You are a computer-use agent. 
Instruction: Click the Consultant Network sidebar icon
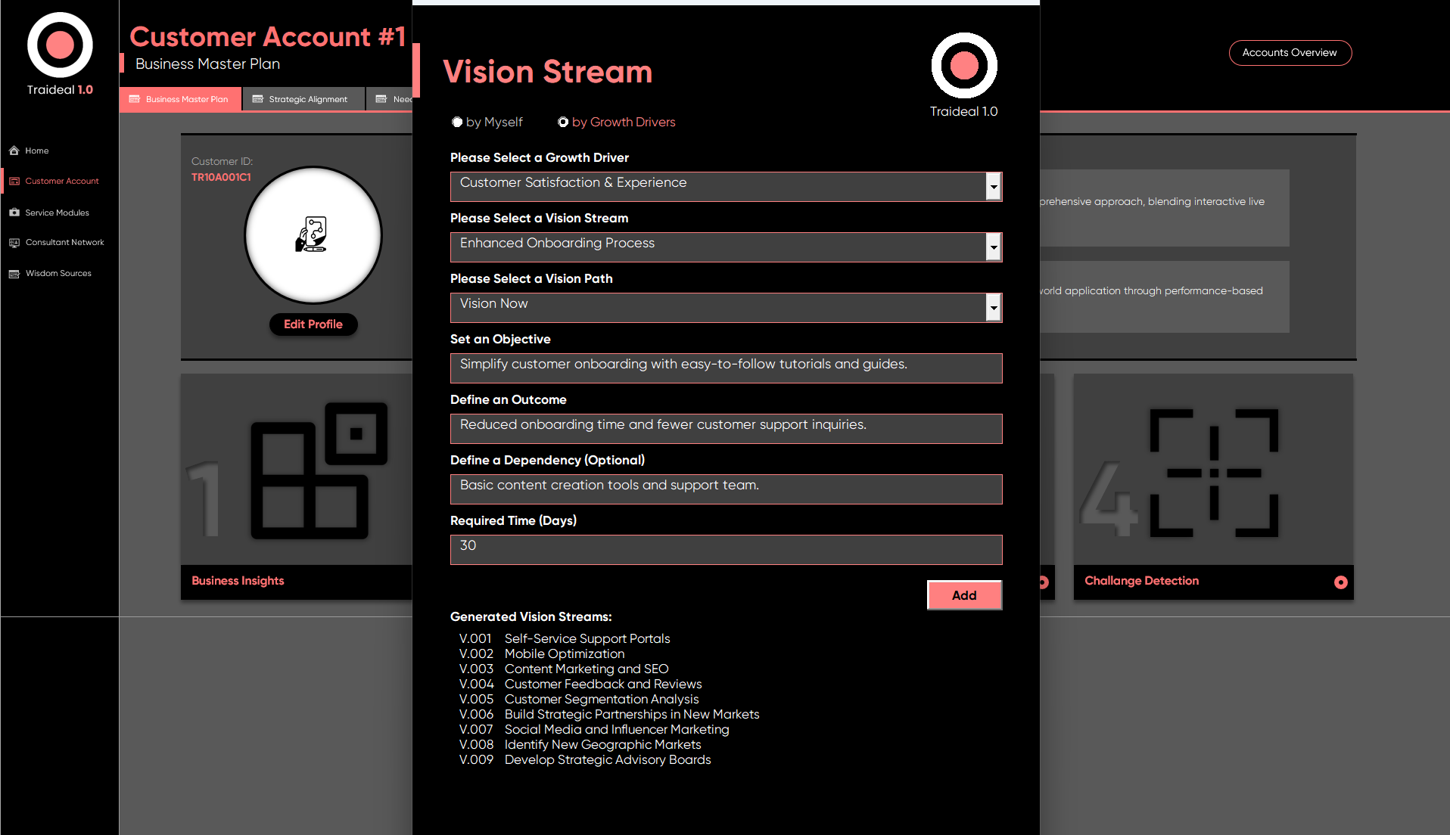14,243
